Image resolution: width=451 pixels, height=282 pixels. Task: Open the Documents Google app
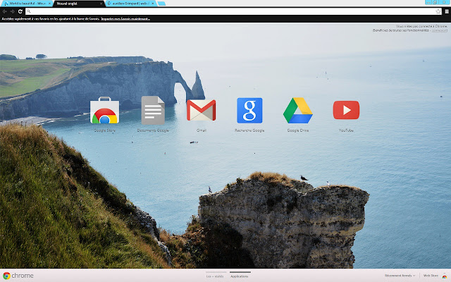tap(153, 111)
